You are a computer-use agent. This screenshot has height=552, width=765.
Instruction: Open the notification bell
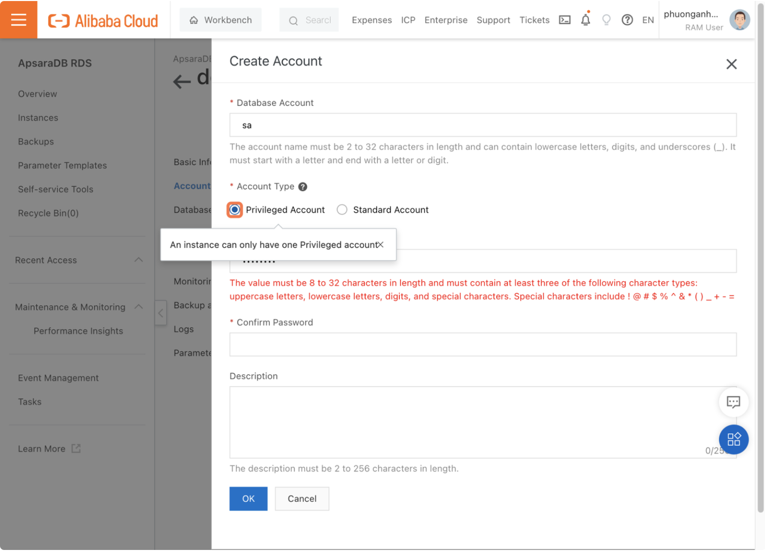coord(585,19)
